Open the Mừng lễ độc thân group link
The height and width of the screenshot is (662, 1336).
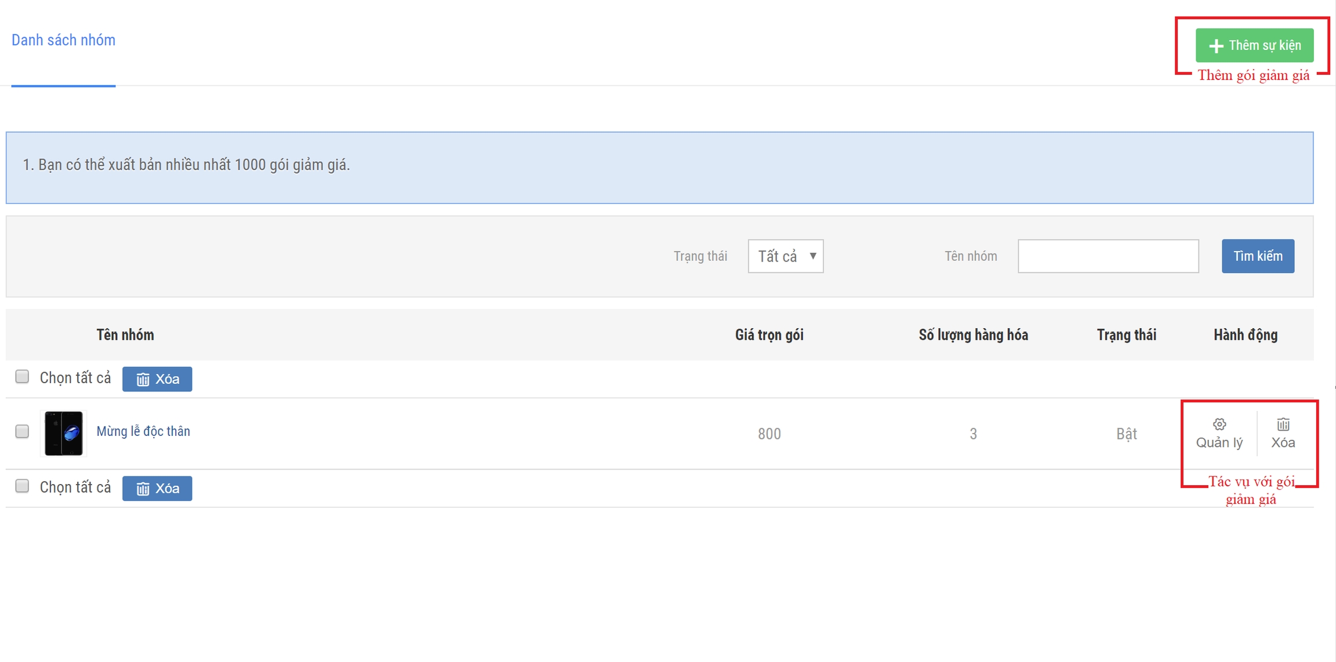(x=143, y=431)
